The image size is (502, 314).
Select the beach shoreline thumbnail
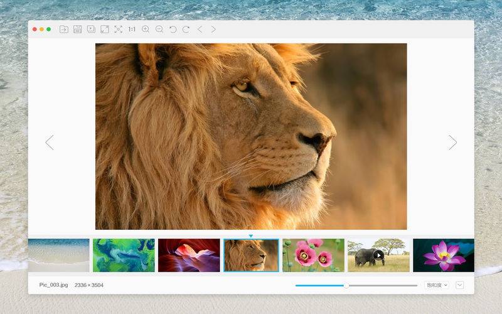[59, 256]
